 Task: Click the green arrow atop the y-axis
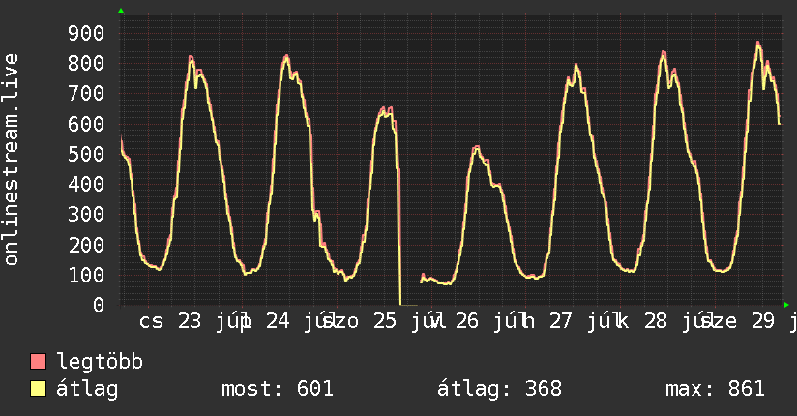click(121, 11)
